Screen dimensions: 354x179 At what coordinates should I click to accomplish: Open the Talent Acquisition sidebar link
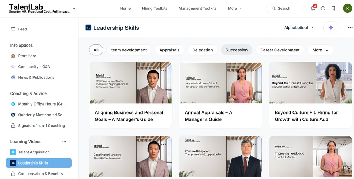pyautogui.click(x=34, y=152)
